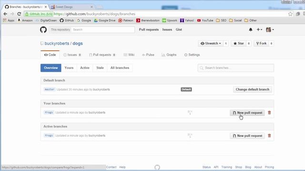The image size is (305, 171).
Task: Open frogs branch link in Your branches
Action: 49,113
